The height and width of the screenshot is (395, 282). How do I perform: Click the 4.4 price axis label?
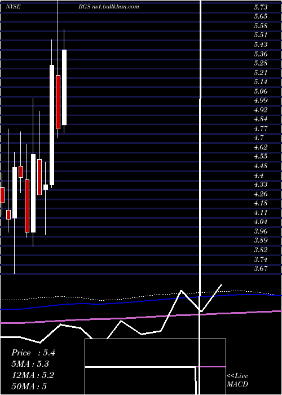pyautogui.click(x=259, y=175)
